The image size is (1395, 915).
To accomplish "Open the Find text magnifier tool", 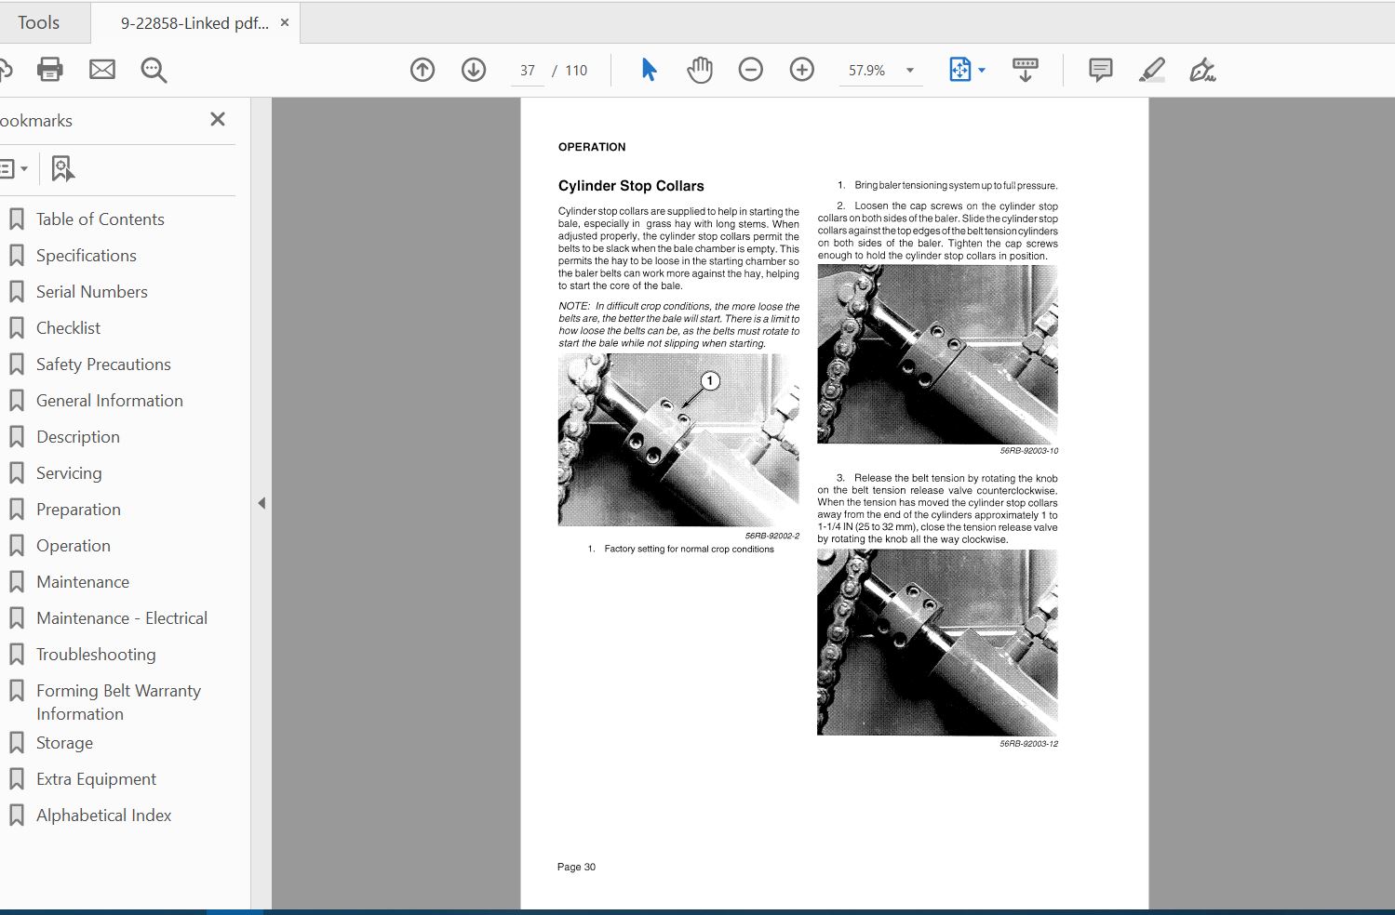I will pos(154,70).
